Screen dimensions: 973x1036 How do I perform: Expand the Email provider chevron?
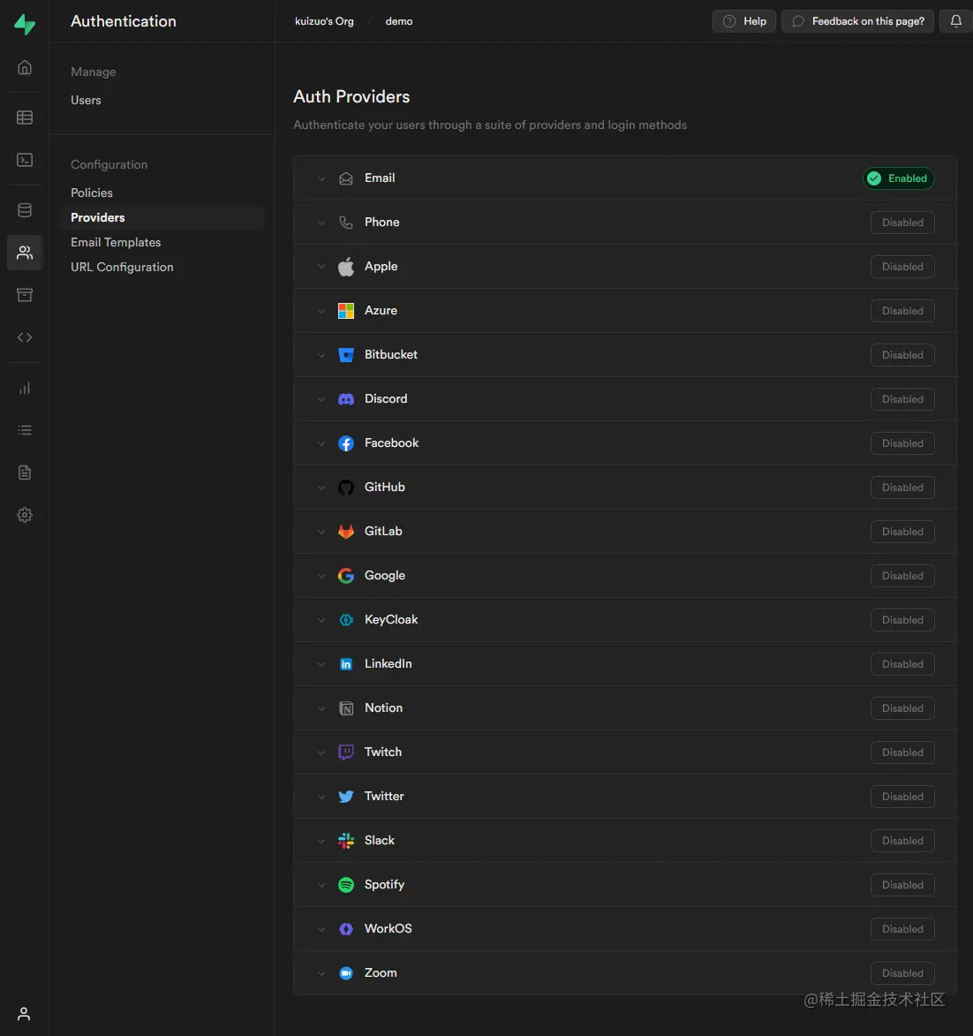coord(321,178)
